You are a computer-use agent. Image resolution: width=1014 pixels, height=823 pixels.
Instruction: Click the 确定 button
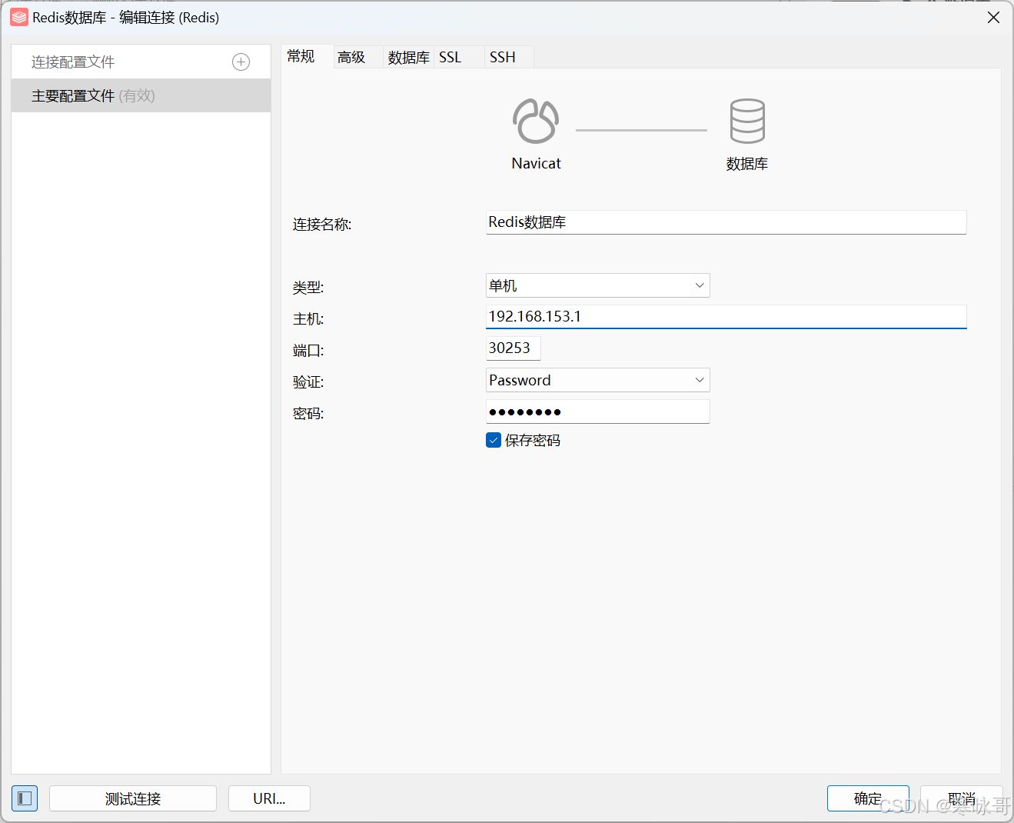tap(868, 798)
